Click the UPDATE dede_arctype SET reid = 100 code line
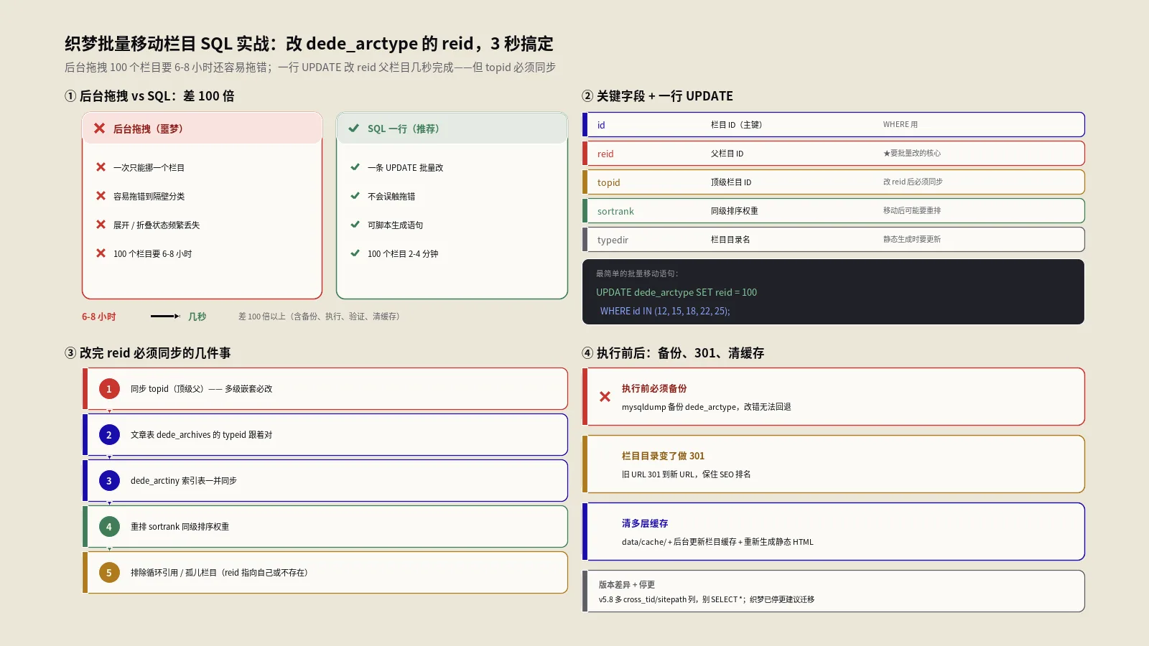 (x=676, y=292)
